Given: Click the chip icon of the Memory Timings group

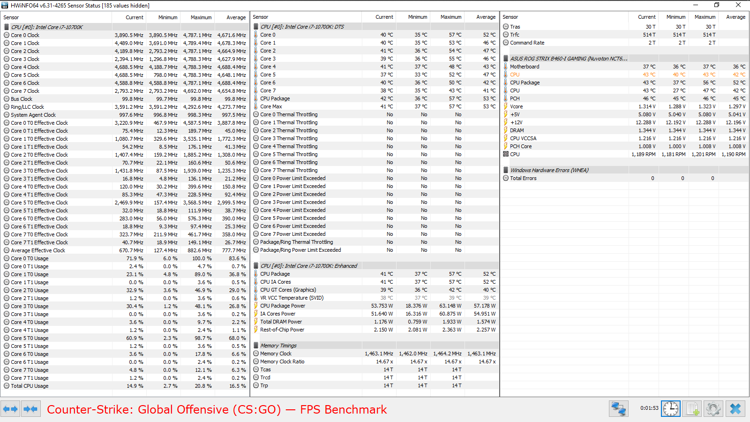Looking at the screenshot, I should click(256, 346).
